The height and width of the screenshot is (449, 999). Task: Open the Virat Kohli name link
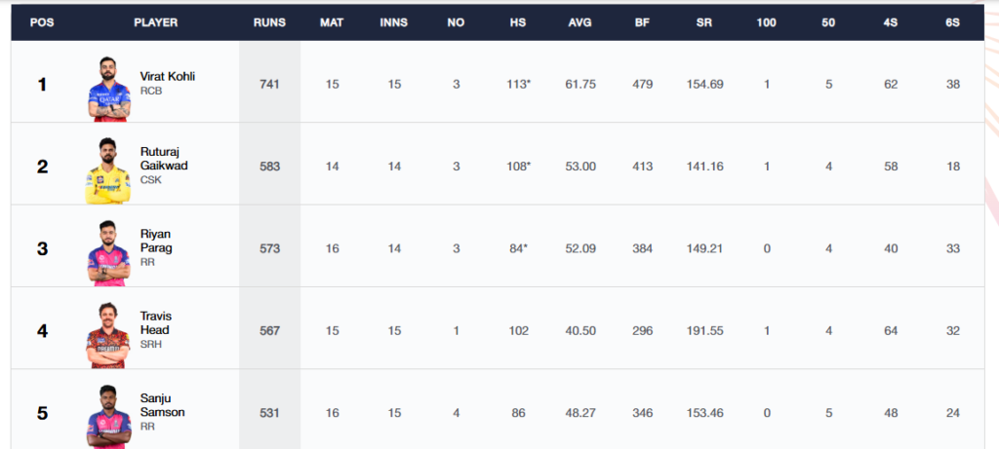[x=168, y=77]
